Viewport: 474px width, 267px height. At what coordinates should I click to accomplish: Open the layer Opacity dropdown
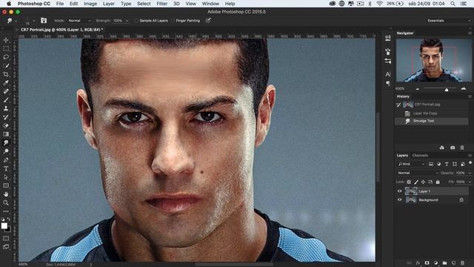pos(470,173)
